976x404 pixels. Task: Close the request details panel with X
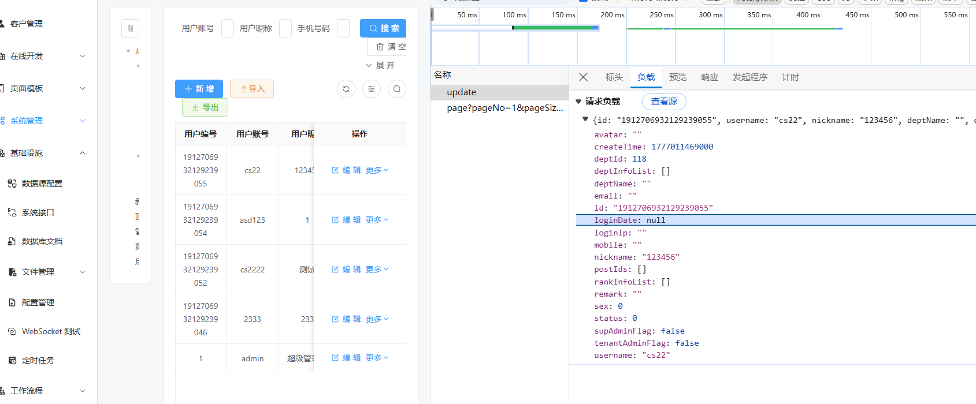[x=583, y=77]
